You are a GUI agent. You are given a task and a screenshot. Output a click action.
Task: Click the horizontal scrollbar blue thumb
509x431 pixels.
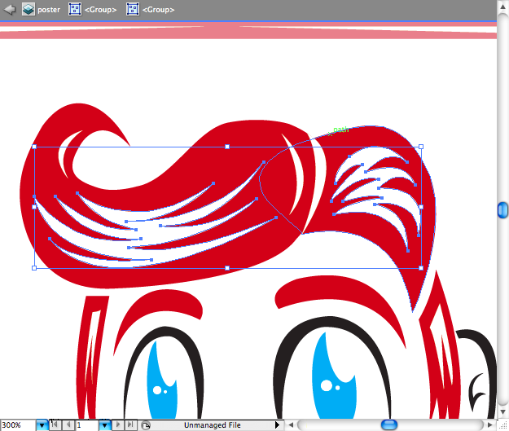click(389, 424)
